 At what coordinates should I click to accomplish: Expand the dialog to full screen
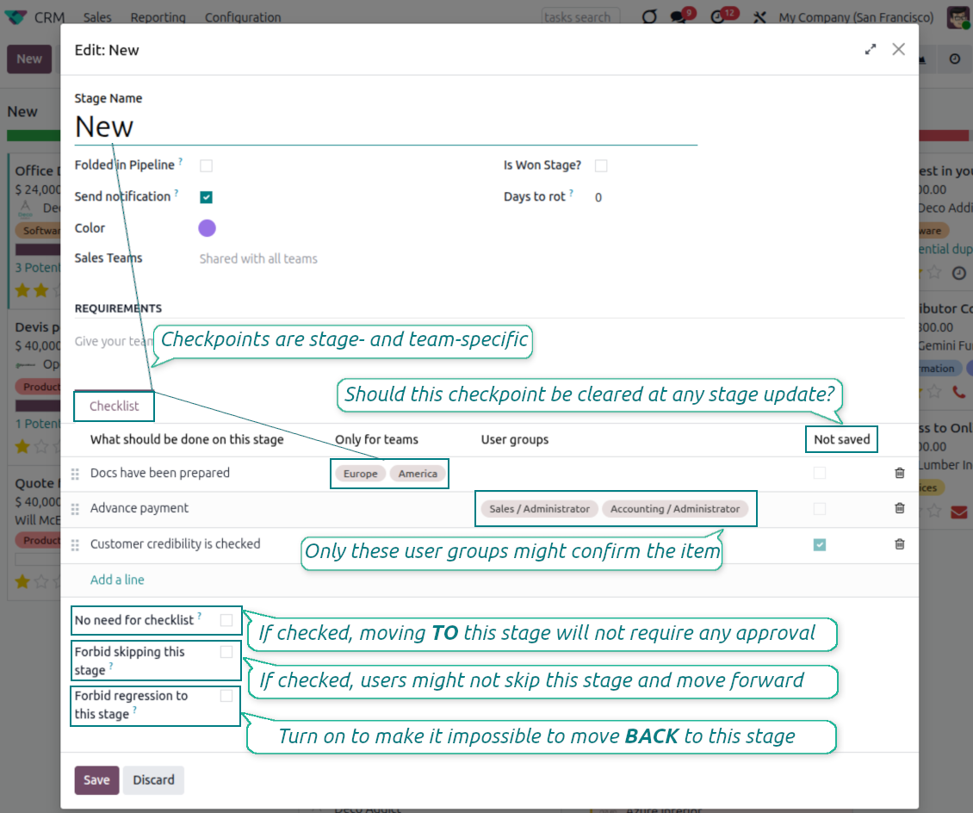pyautogui.click(x=871, y=50)
